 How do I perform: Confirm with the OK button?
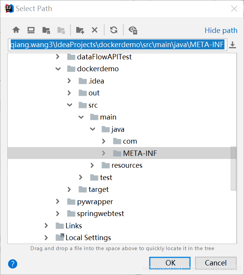coord(170,263)
